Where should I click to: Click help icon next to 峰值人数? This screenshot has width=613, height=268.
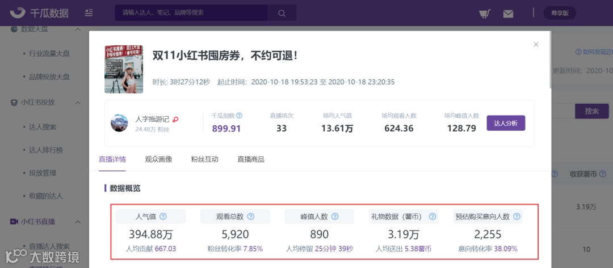click(335, 216)
